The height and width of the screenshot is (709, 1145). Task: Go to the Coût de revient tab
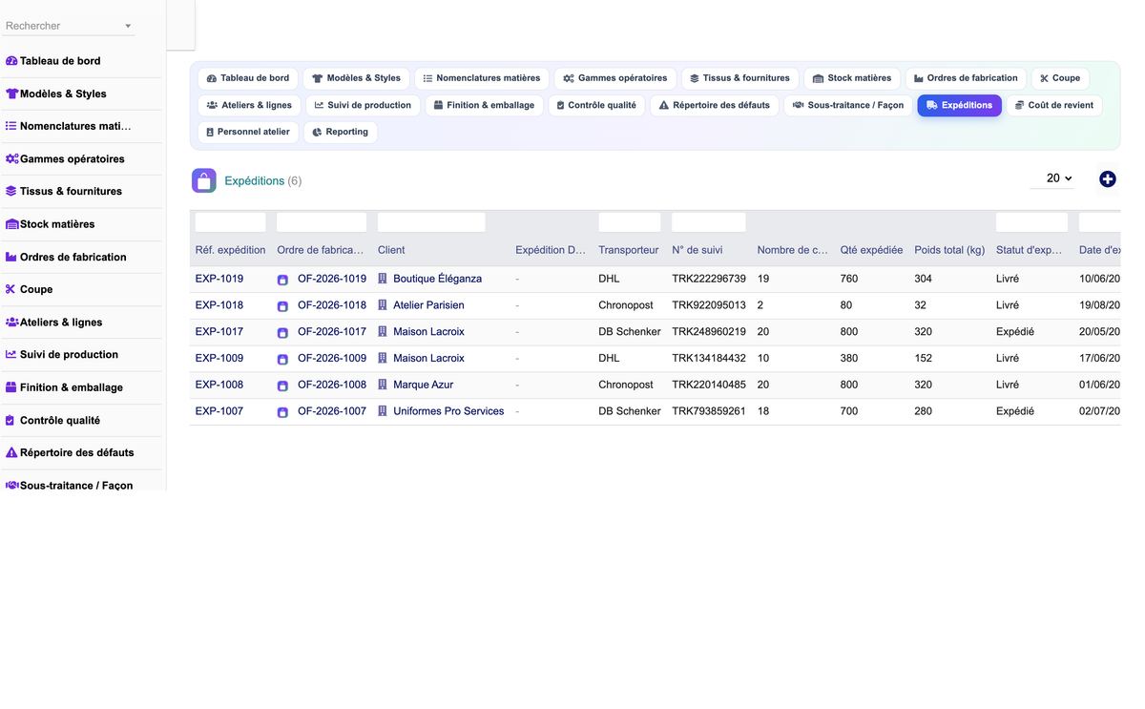(x=1054, y=105)
